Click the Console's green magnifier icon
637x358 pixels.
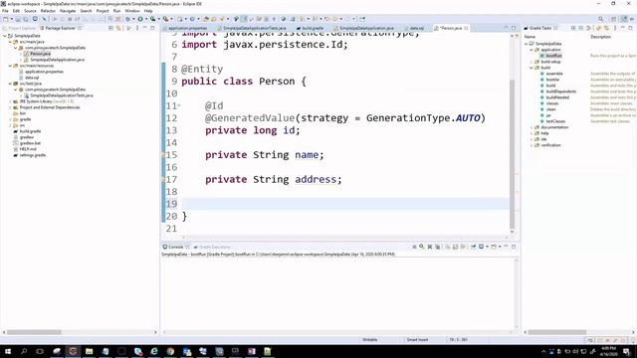click(x=422, y=247)
